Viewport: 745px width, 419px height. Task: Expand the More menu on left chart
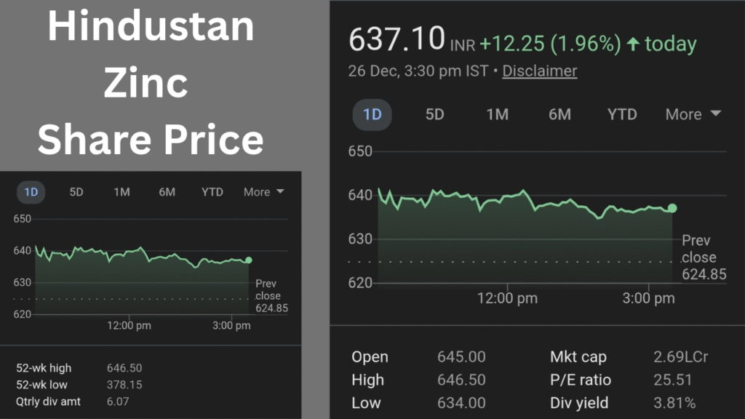click(x=258, y=192)
